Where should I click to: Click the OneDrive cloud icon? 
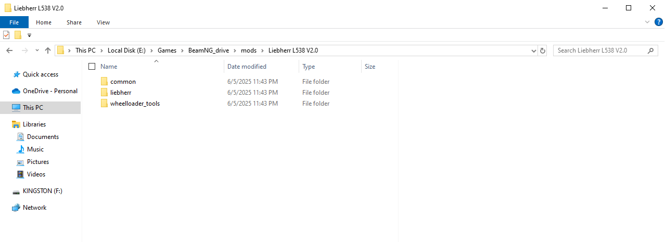(x=16, y=91)
